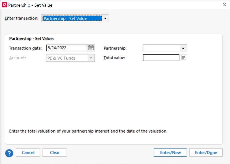230x164 pixels.
Task: Click the PE & VC Funds account field
Action: (x=66, y=58)
